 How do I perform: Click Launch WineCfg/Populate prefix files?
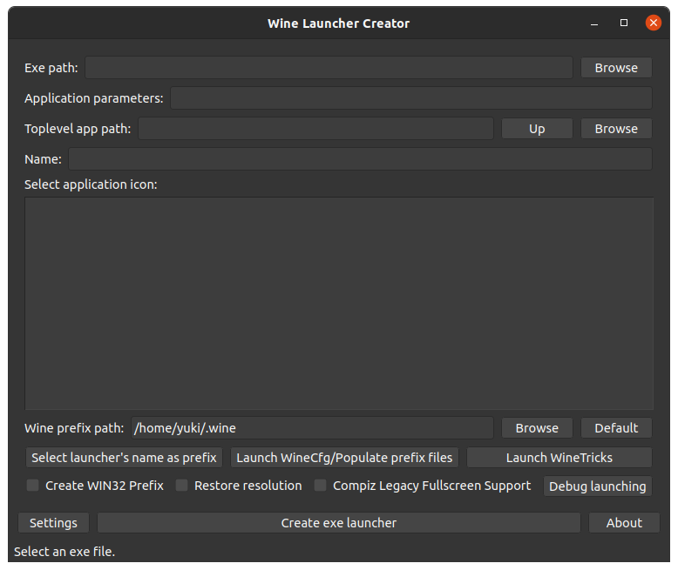(344, 457)
